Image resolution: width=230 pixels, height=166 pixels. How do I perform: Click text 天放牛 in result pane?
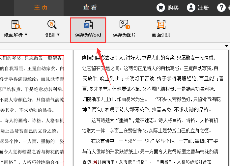[90, 79]
